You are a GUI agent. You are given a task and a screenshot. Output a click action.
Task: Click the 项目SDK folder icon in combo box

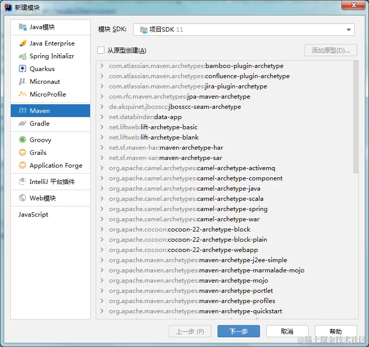pos(144,30)
